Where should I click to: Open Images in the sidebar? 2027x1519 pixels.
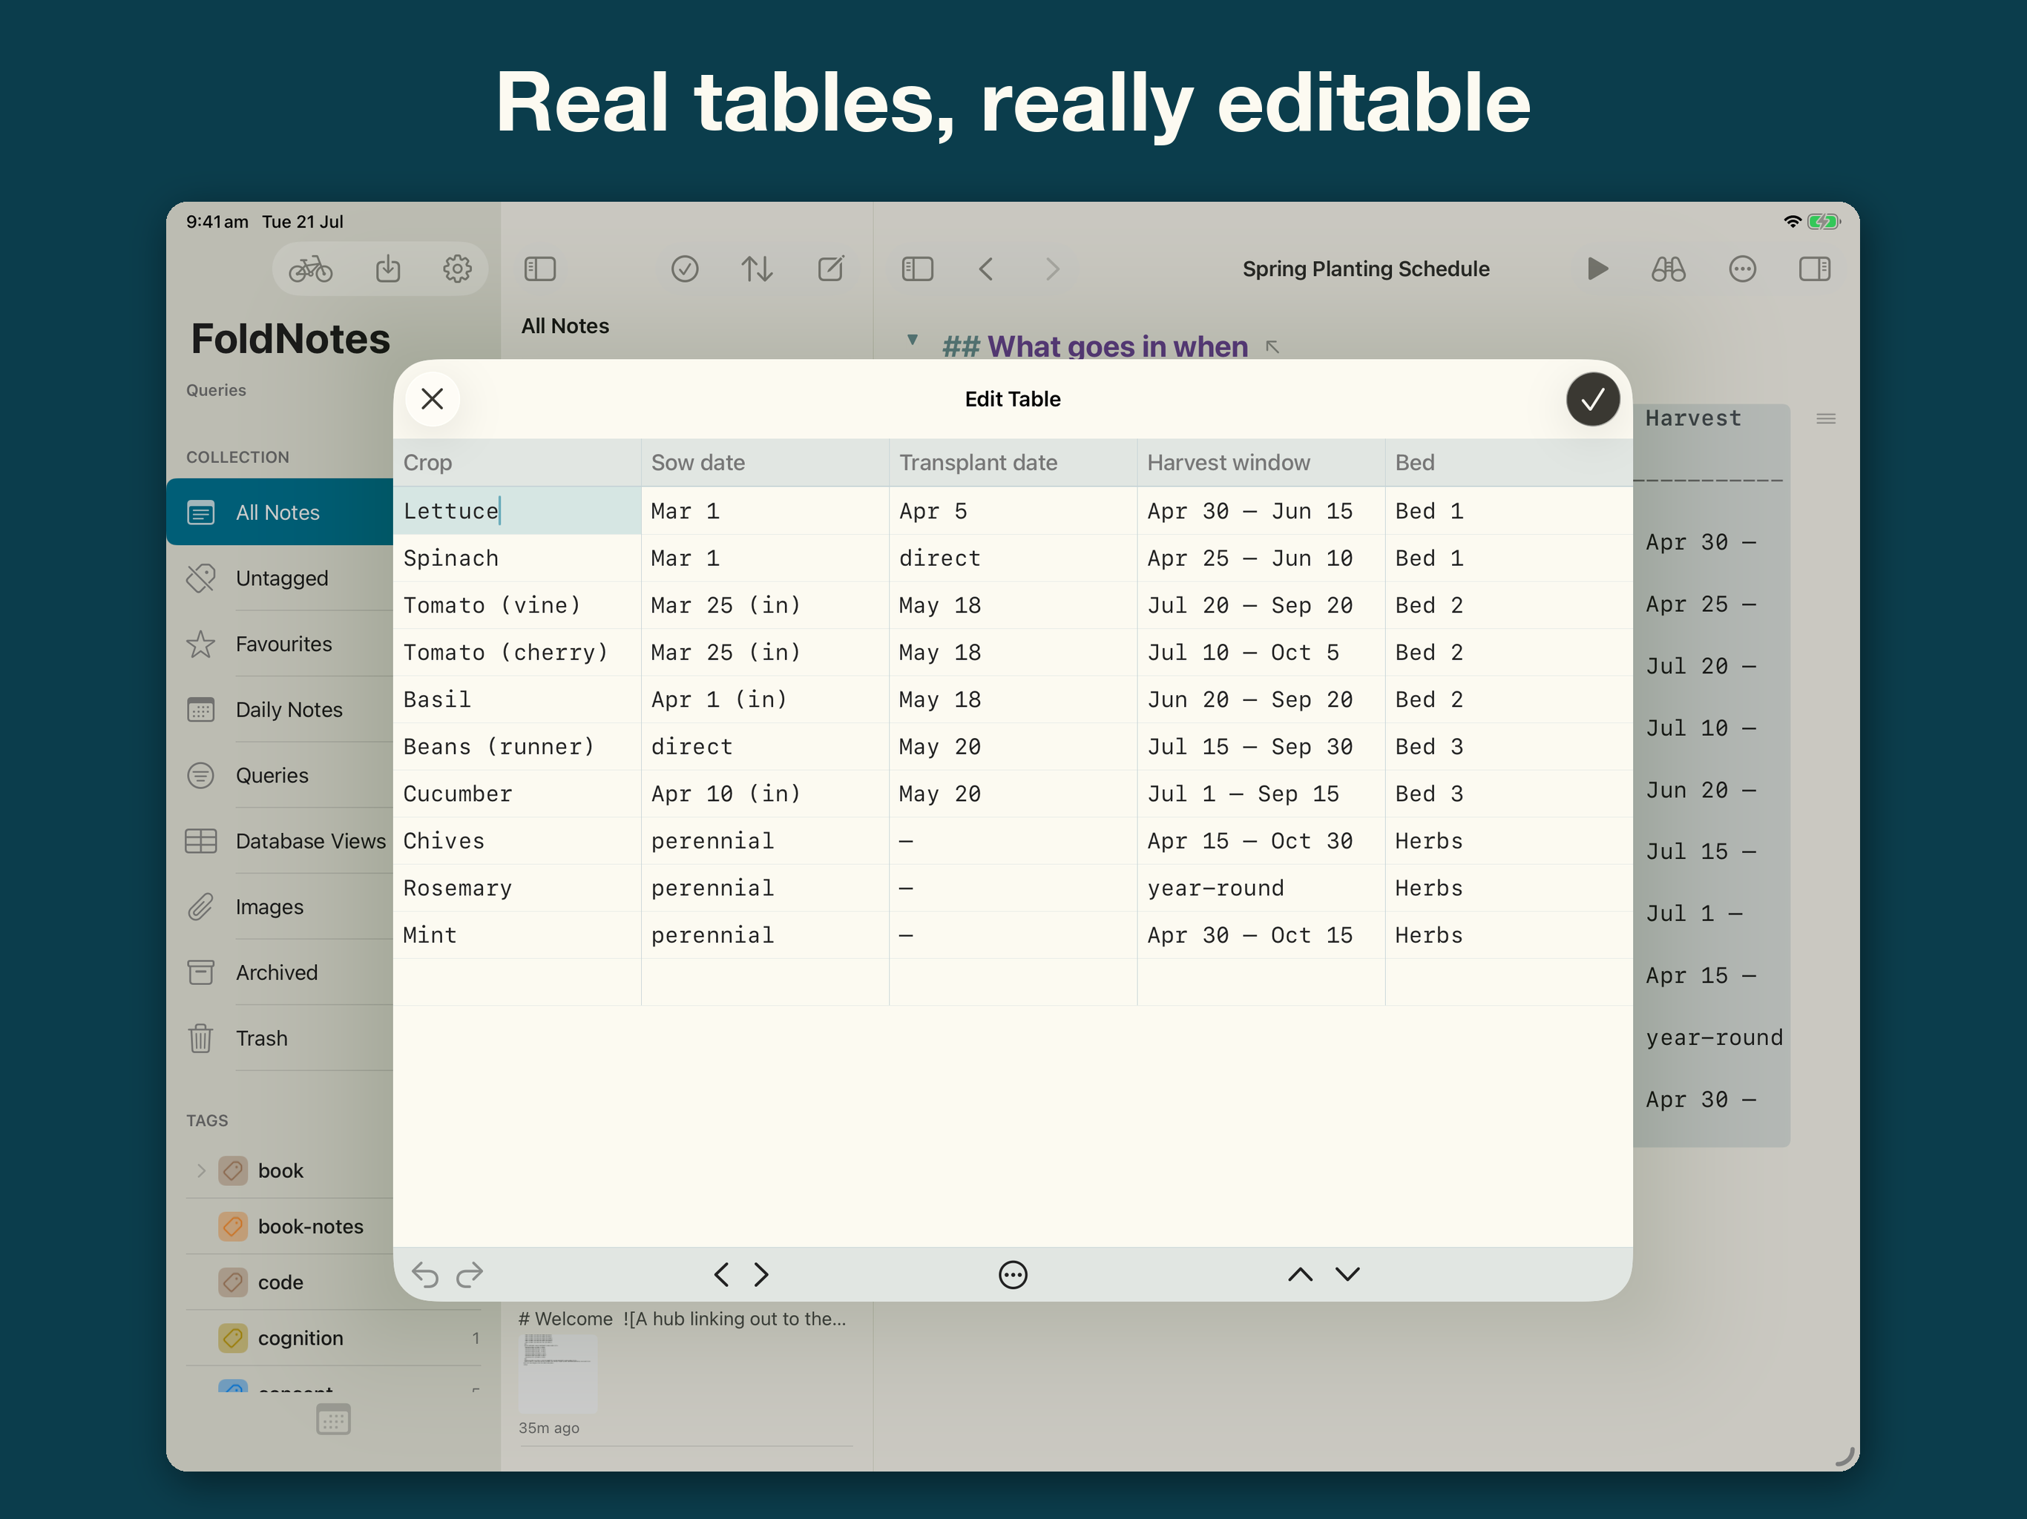(x=280, y=907)
